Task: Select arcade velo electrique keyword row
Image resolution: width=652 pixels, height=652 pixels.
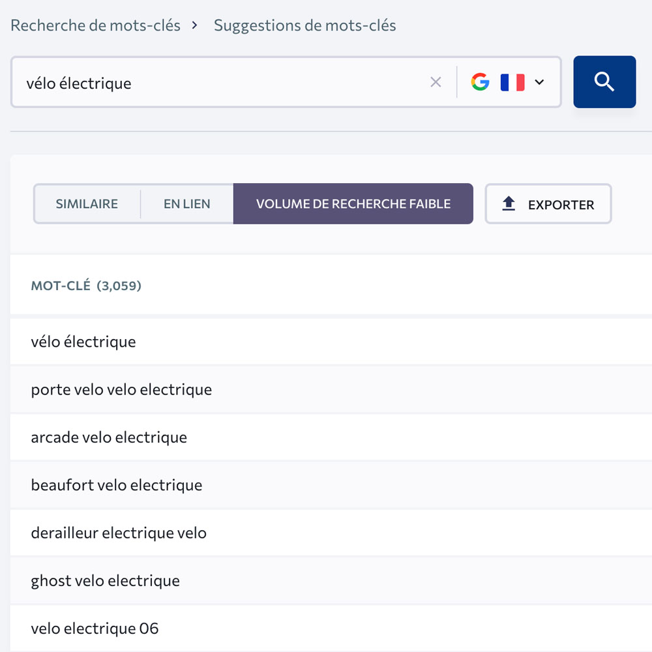Action: (331, 437)
